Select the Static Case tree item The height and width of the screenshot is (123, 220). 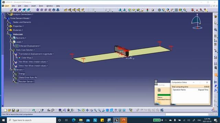tap(18, 34)
